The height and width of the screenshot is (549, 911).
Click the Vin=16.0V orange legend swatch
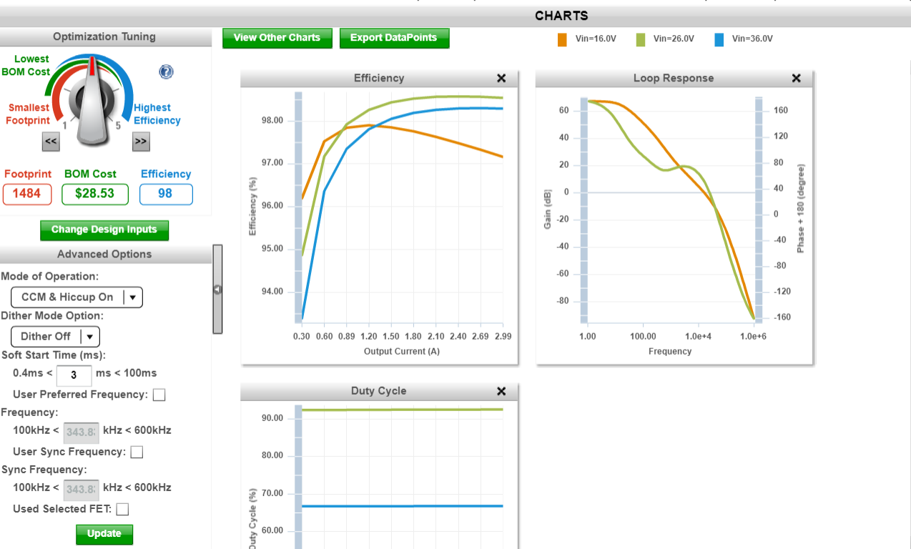coord(562,39)
